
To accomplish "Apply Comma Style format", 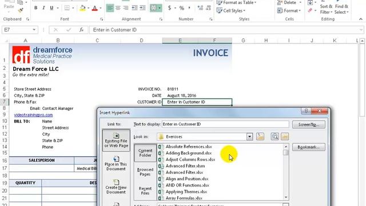I will point(189,8).
